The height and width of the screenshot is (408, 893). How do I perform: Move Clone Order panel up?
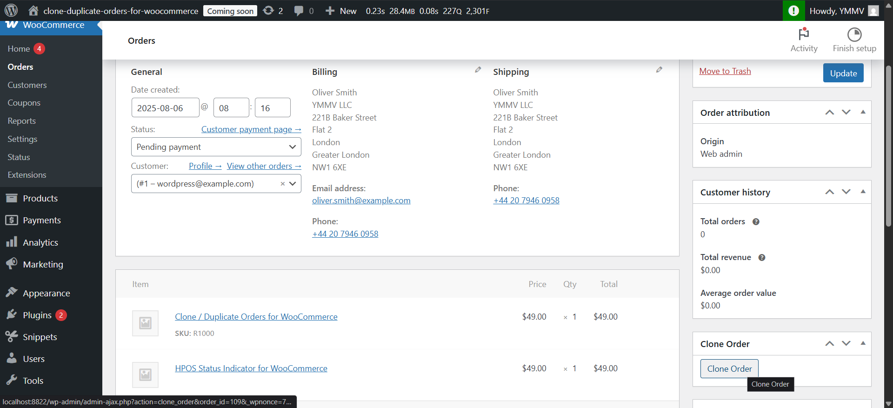[829, 343]
